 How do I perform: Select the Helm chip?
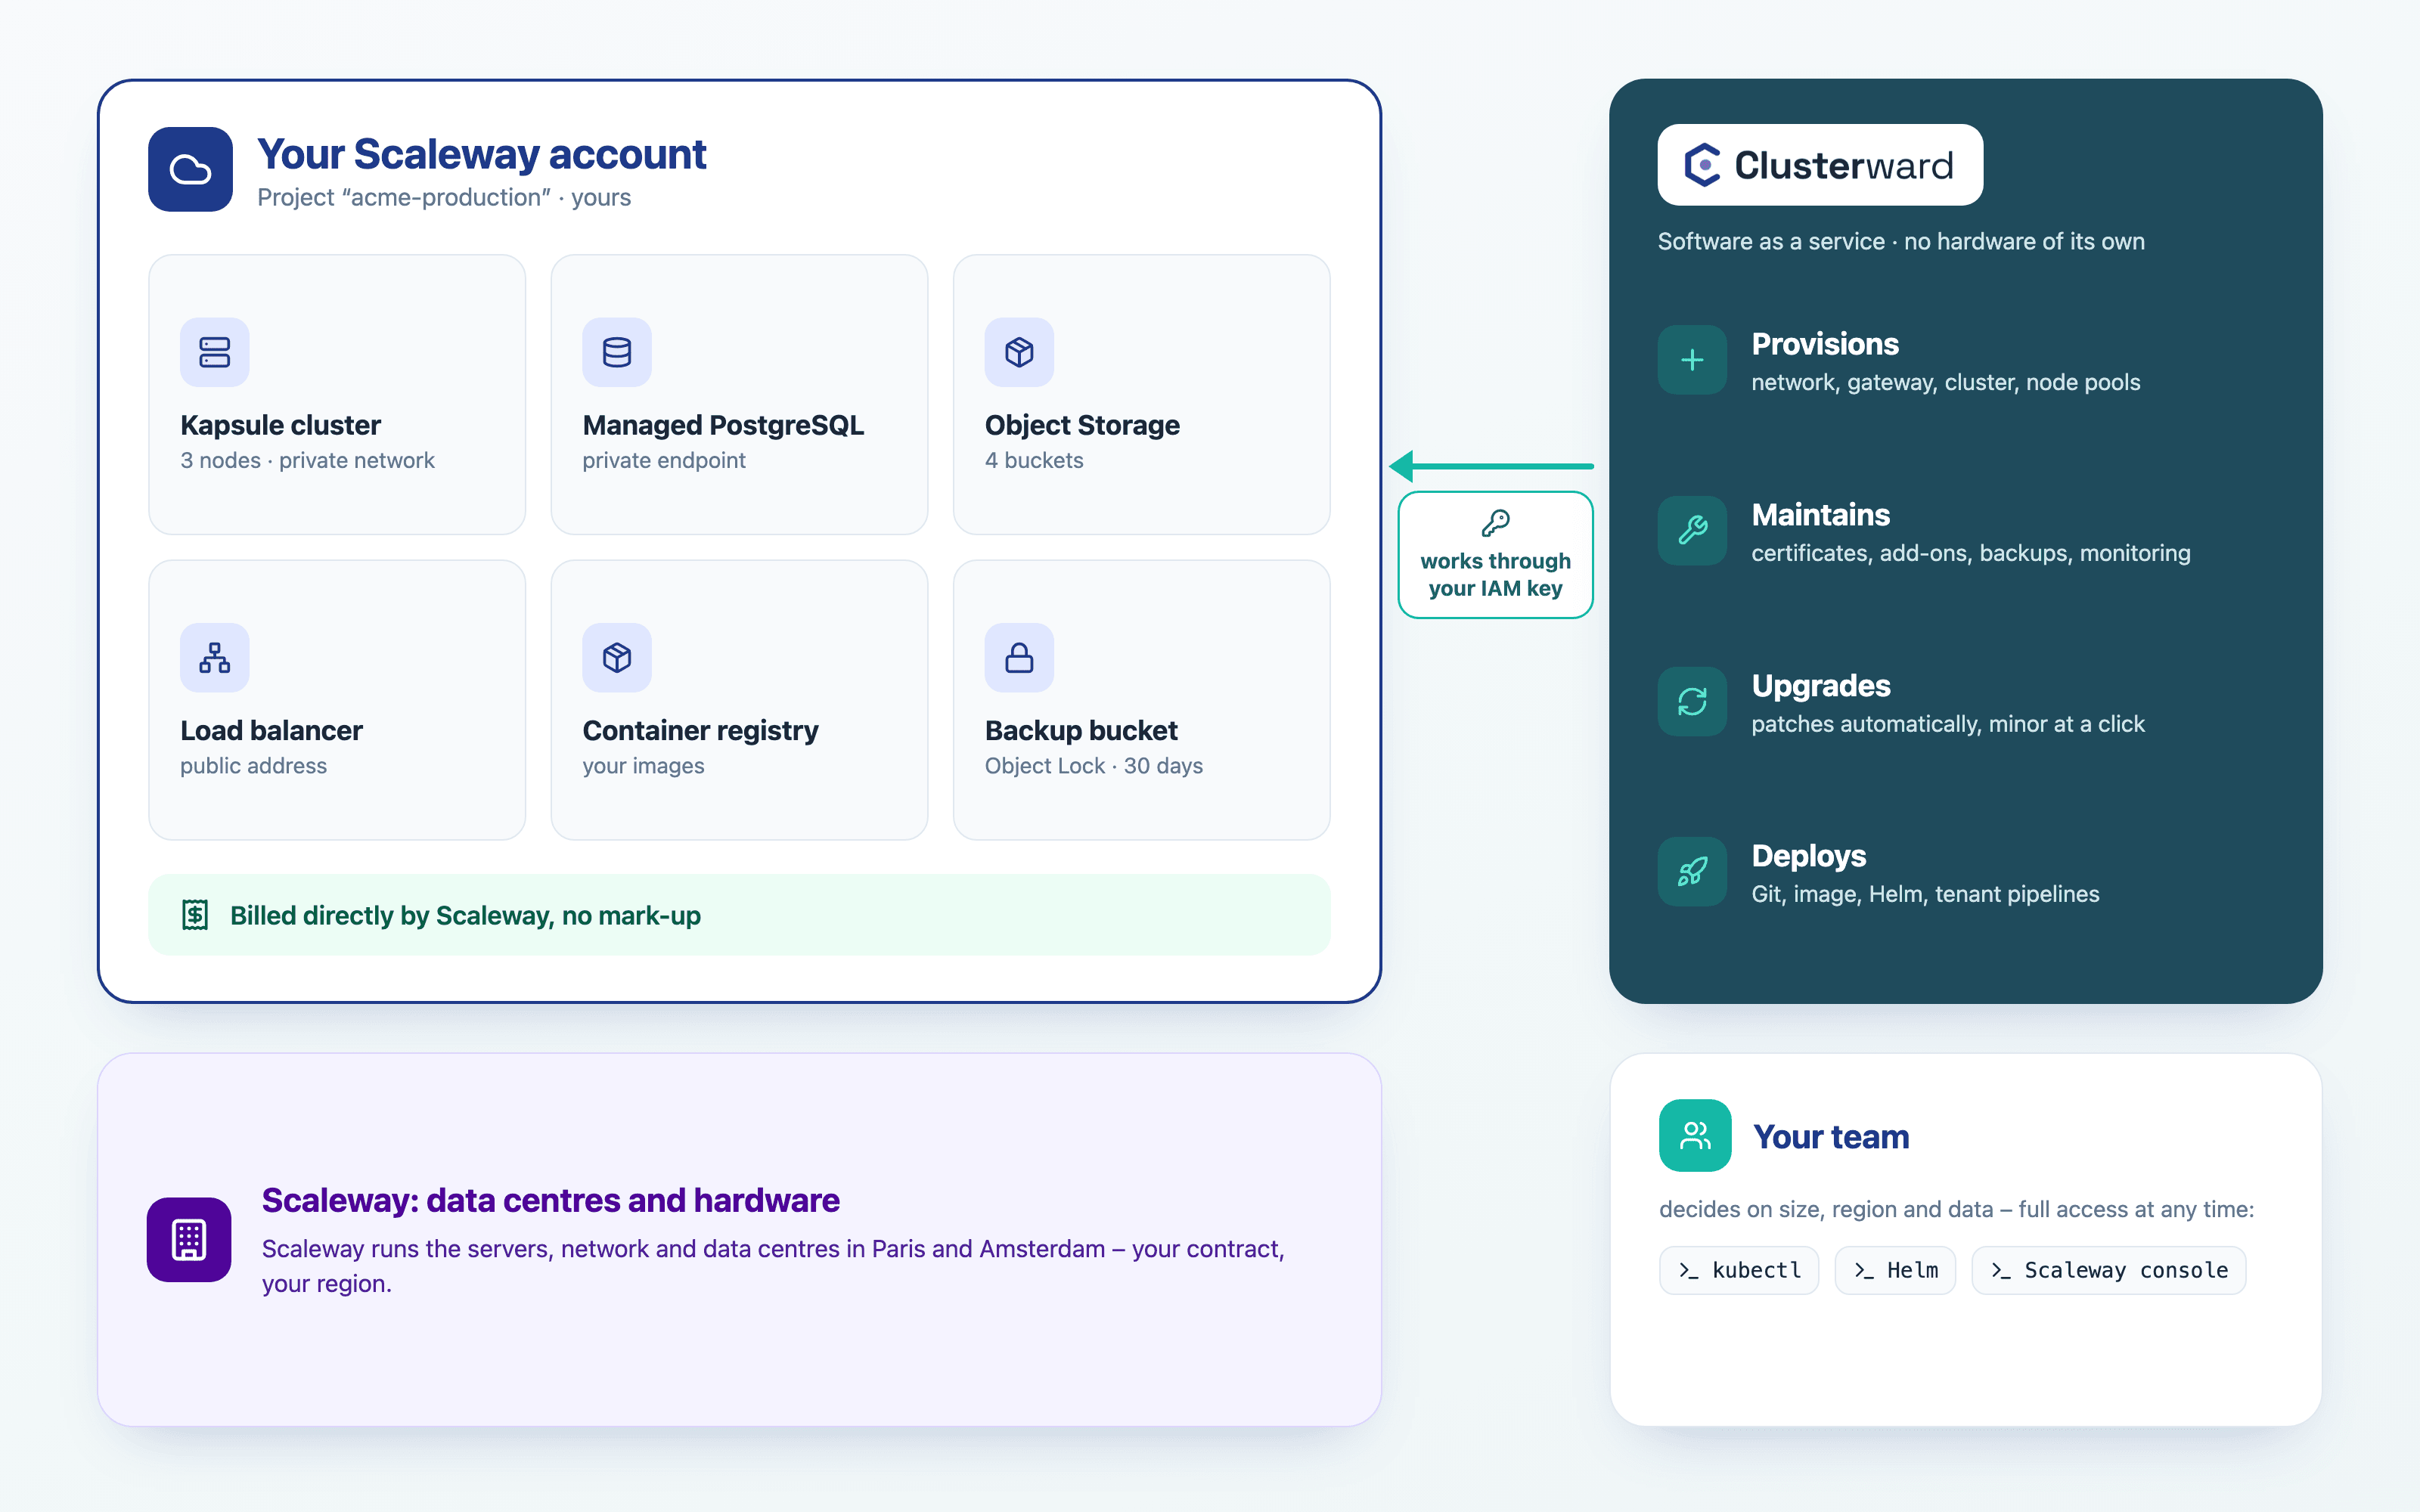tap(1895, 1270)
